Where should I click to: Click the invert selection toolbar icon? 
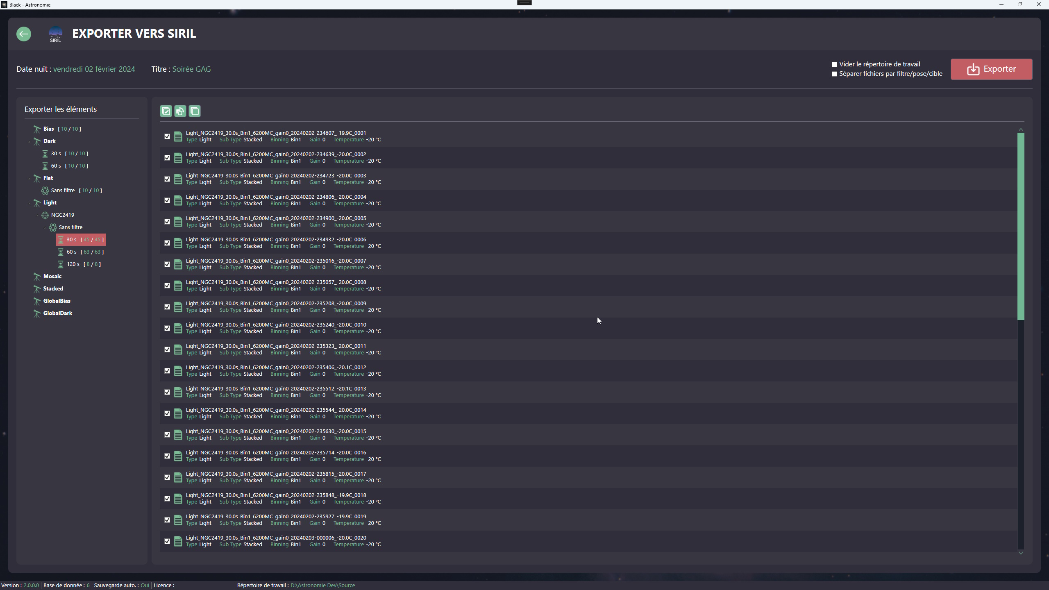point(180,111)
